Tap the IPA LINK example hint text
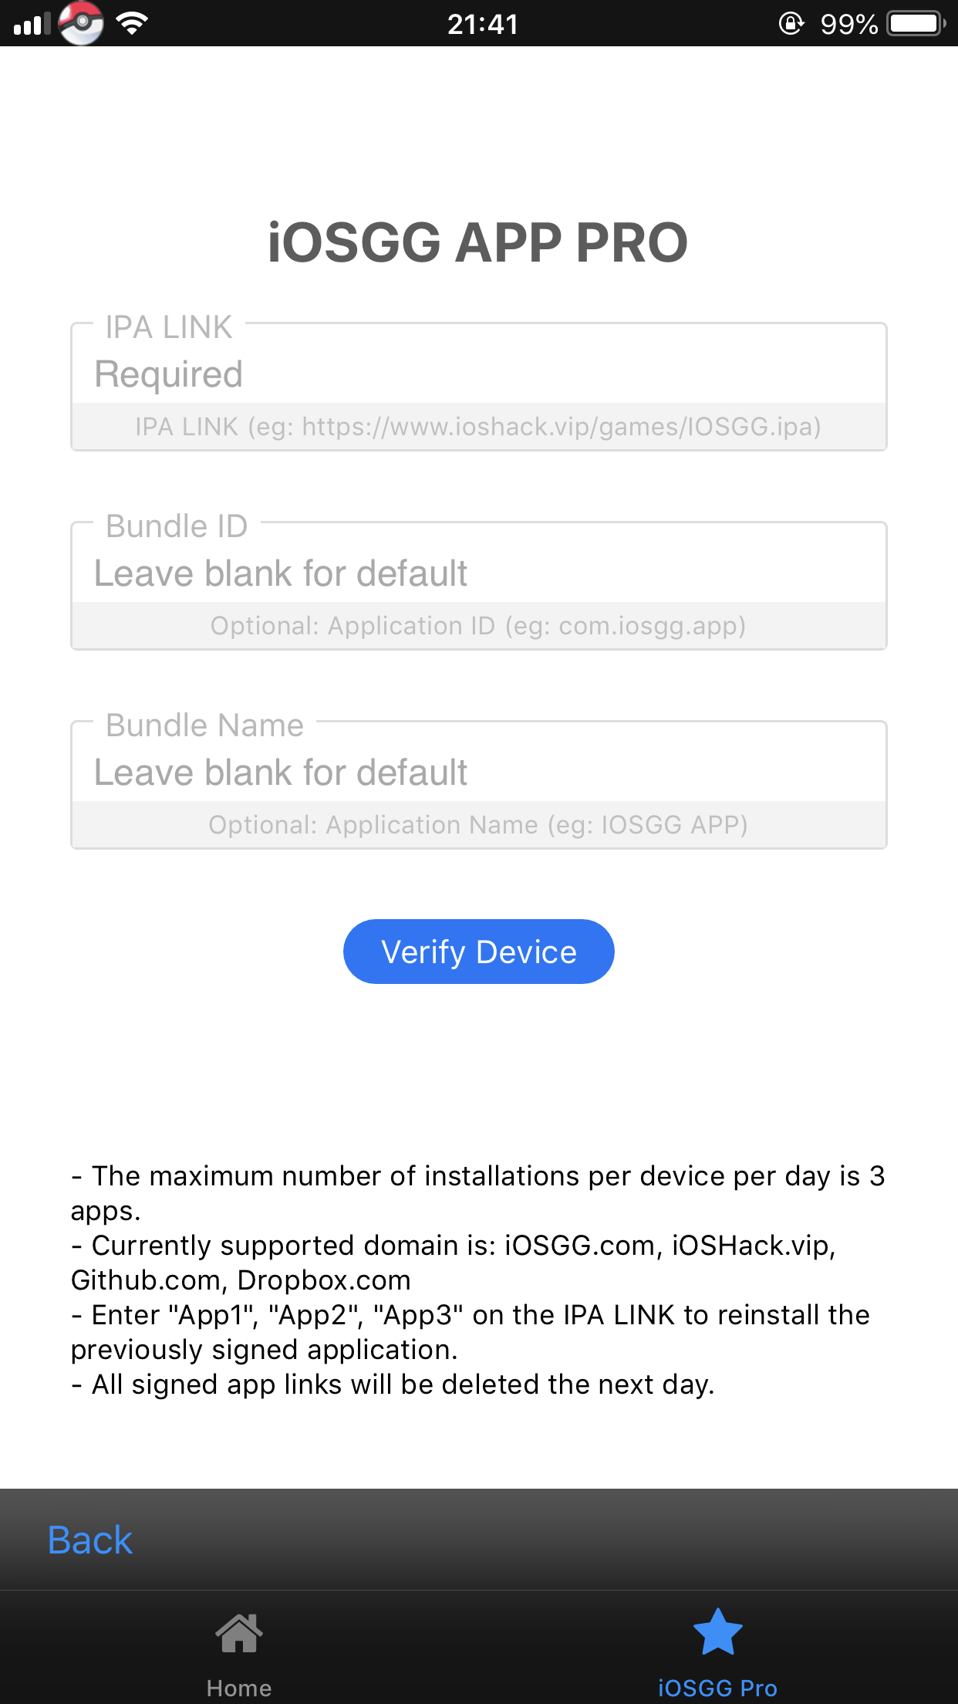958x1704 pixels. pyautogui.click(x=478, y=427)
